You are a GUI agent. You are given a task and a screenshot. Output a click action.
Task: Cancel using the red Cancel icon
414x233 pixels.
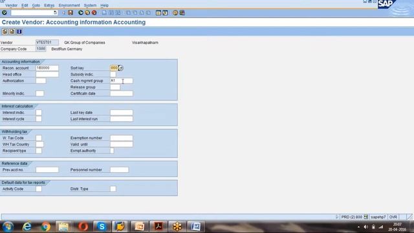coord(94,13)
